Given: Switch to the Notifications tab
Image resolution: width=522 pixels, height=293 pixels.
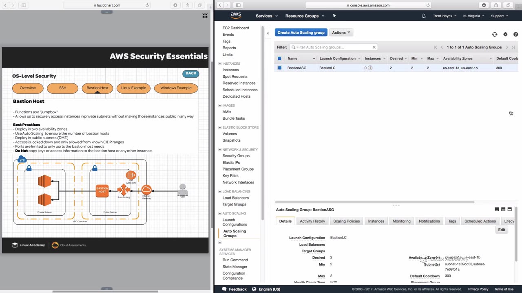Looking at the screenshot, I should point(429,221).
